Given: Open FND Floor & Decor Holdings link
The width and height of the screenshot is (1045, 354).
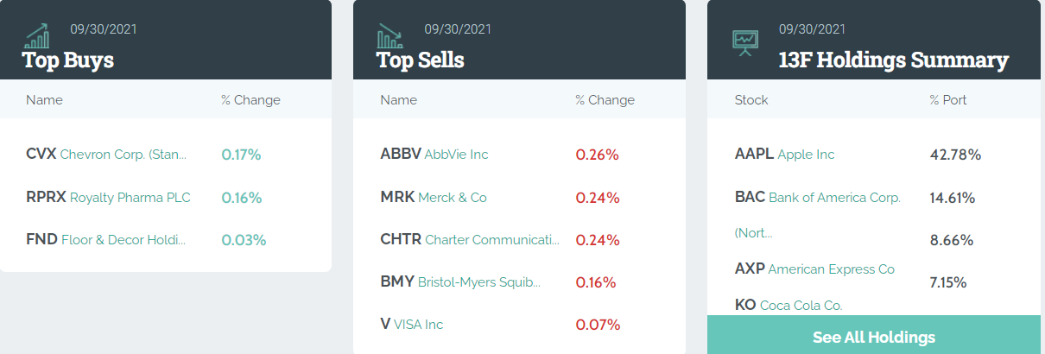Looking at the screenshot, I should (106, 240).
